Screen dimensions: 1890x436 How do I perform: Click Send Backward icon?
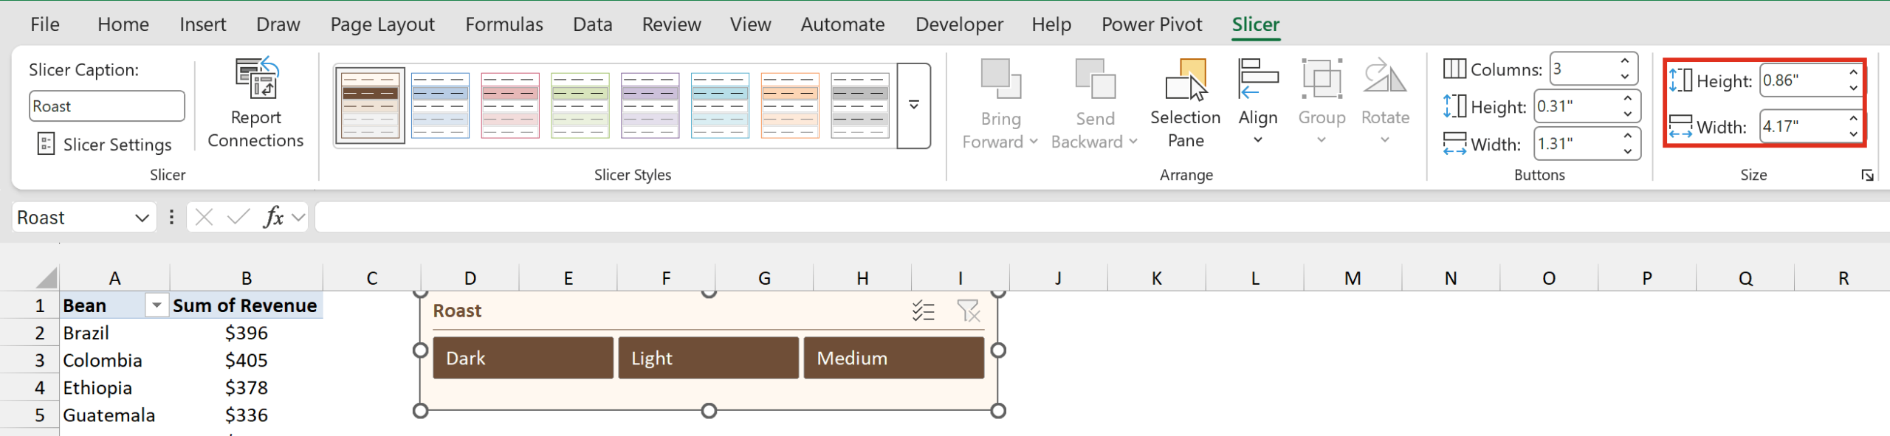[1095, 80]
